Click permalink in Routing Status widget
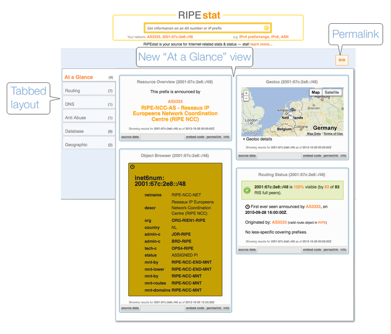 [x=331, y=250]
